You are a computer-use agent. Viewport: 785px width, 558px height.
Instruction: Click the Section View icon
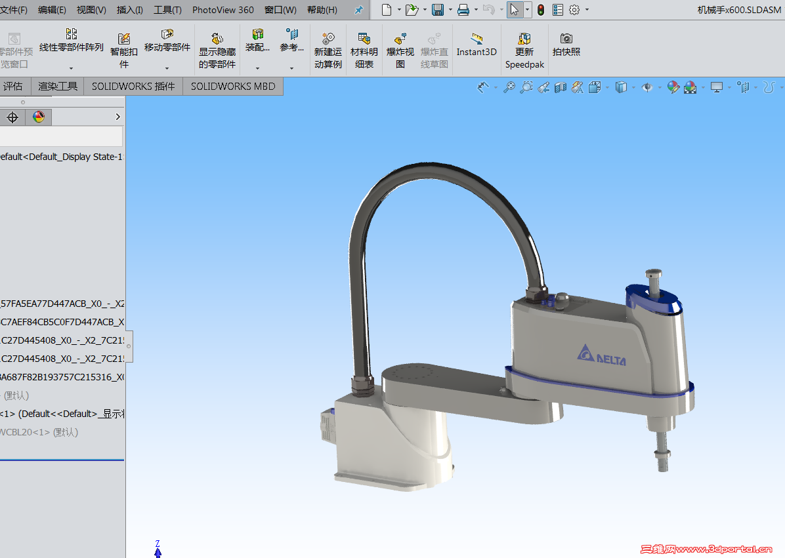(x=561, y=87)
